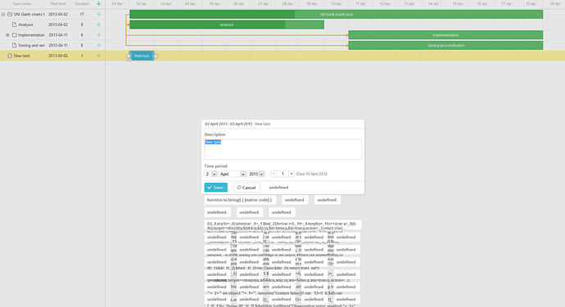Select the highlighted New task grid row

pos(52,56)
